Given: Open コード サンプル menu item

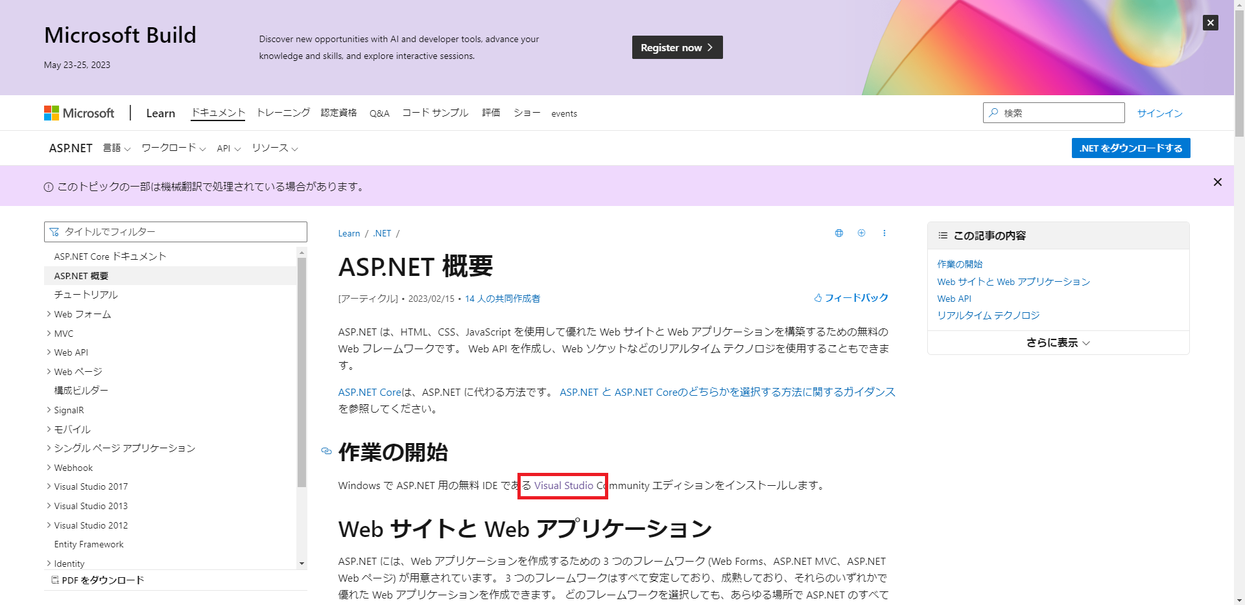Looking at the screenshot, I should pos(435,113).
